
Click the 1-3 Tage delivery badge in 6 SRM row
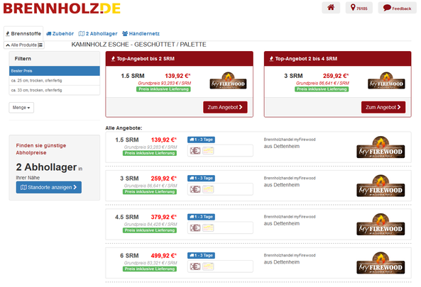[201, 255]
